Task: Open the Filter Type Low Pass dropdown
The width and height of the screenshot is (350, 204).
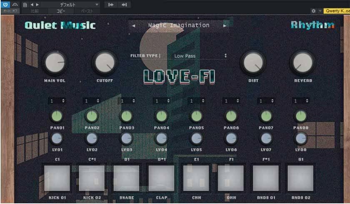Action: [200, 56]
